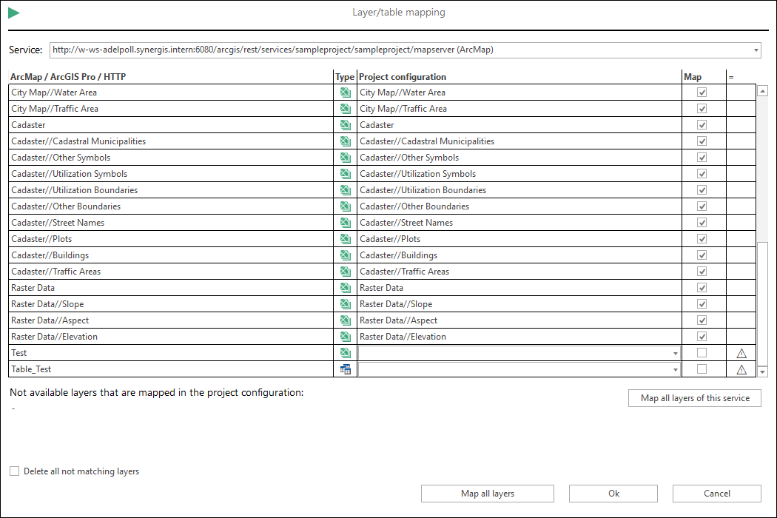Open the Project configuration dropdown for Test
777x518 pixels.
(x=676, y=352)
